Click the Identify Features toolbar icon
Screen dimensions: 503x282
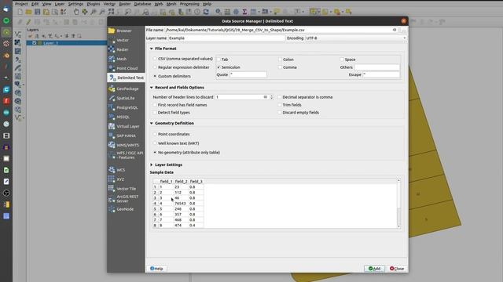point(218,12)
